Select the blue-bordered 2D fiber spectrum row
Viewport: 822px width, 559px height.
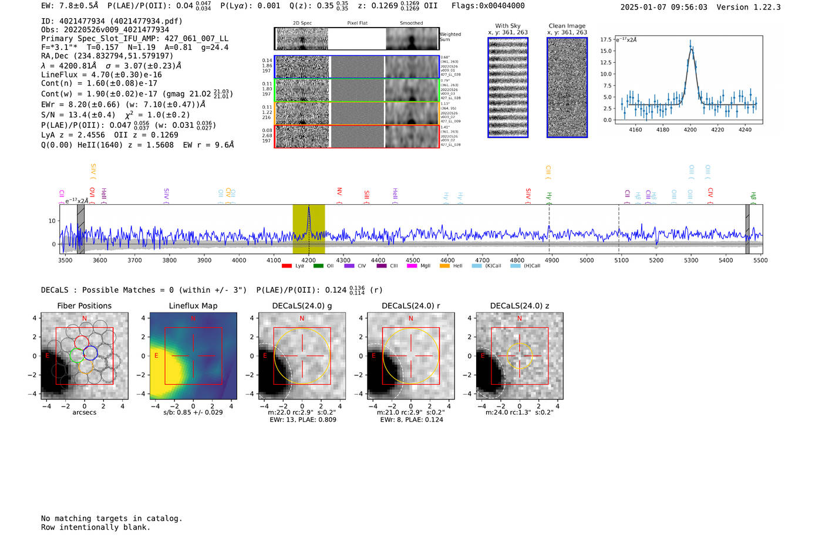(x=356, y=67)
